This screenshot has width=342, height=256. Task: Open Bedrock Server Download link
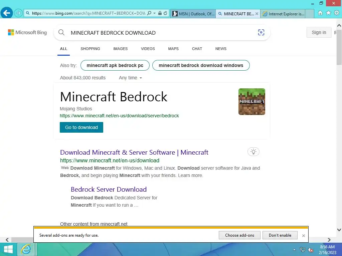109,189
